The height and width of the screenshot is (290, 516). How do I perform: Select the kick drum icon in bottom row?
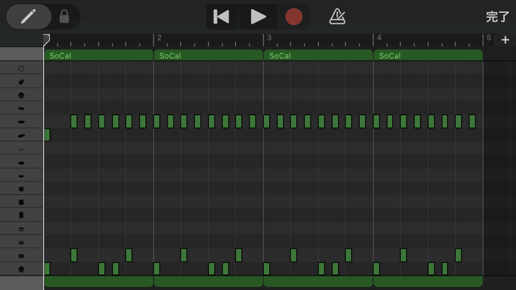click(x=21, y=269)
